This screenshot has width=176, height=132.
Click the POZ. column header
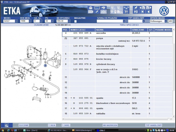point(66,30)
